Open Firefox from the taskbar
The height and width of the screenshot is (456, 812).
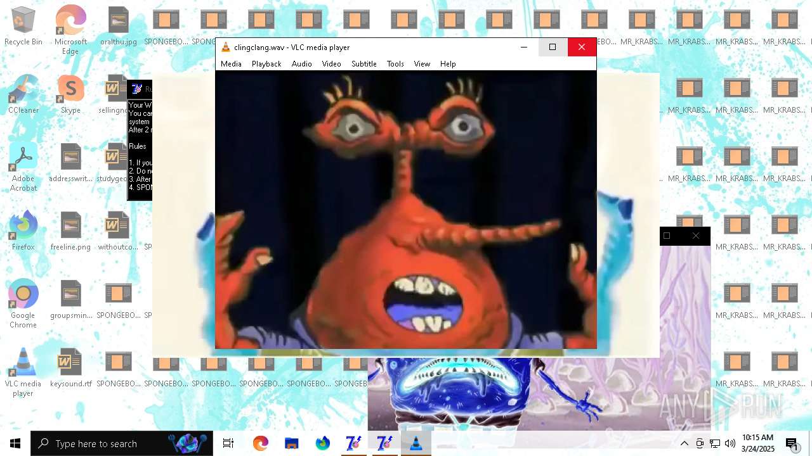pyautogui.click(x=322, y=443)
